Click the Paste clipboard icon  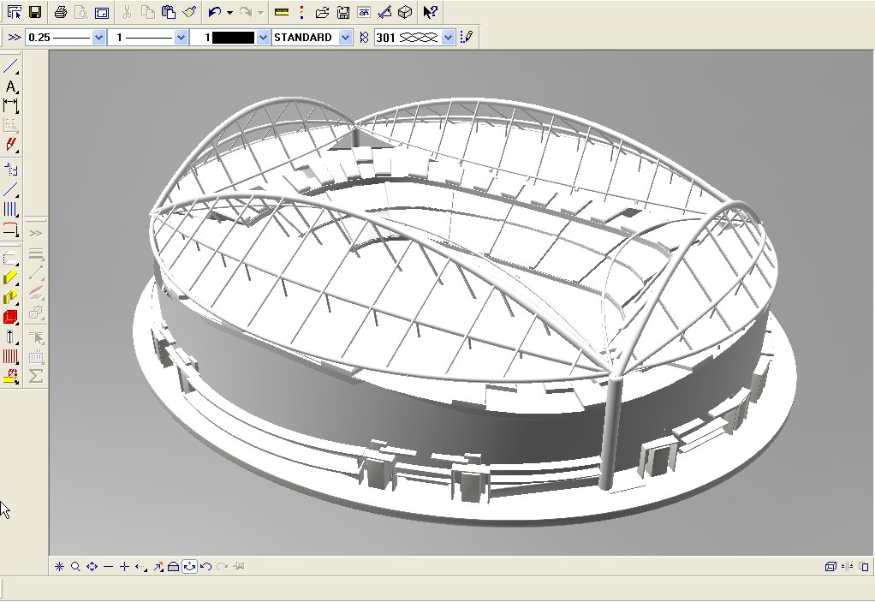pos(169,12)
